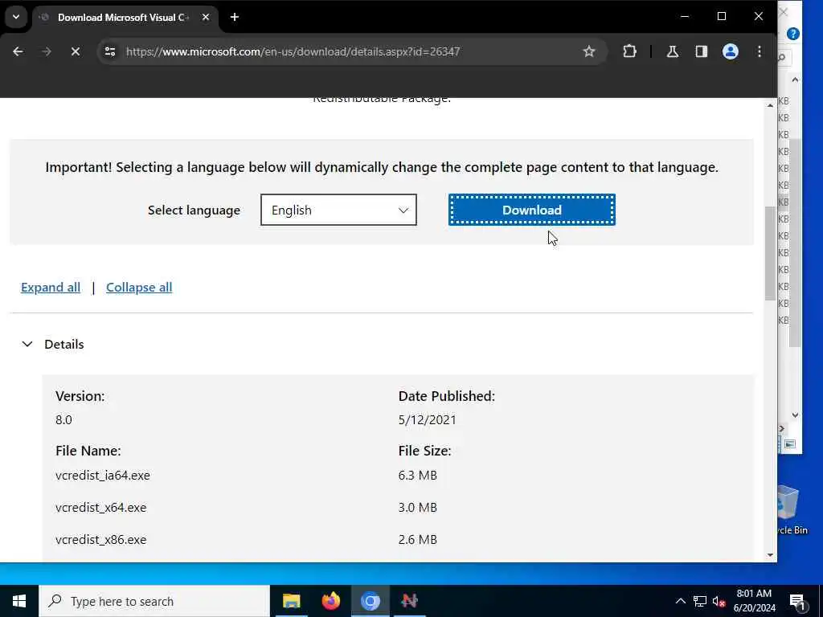Image resolution: width=823 pixels, height=617 pixels.
Task: Click the 2.6 MB file size
Action: pyautogui.click(x=418, y=539)
